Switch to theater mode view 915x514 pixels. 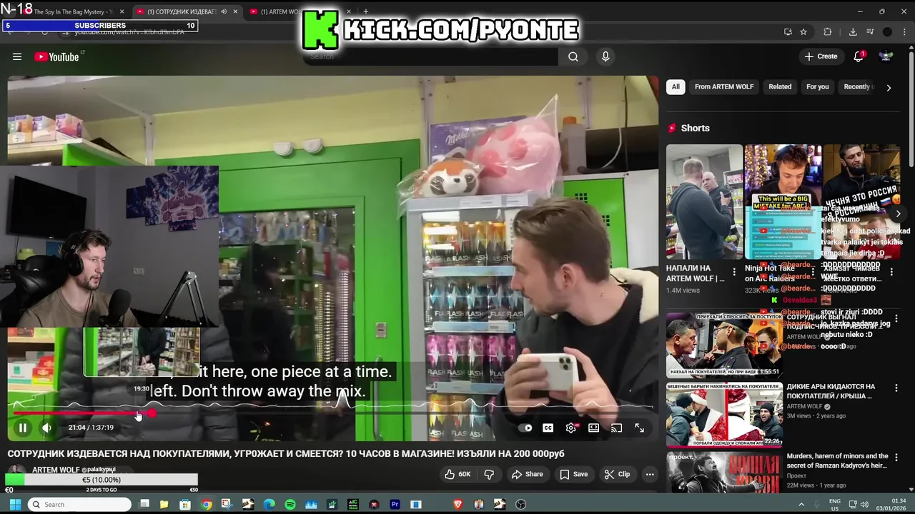click(593, 428)
